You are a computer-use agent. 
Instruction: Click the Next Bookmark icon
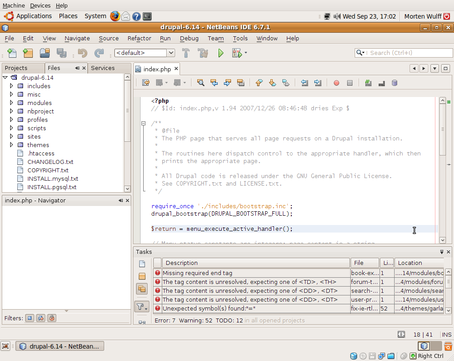coord(272,83)
